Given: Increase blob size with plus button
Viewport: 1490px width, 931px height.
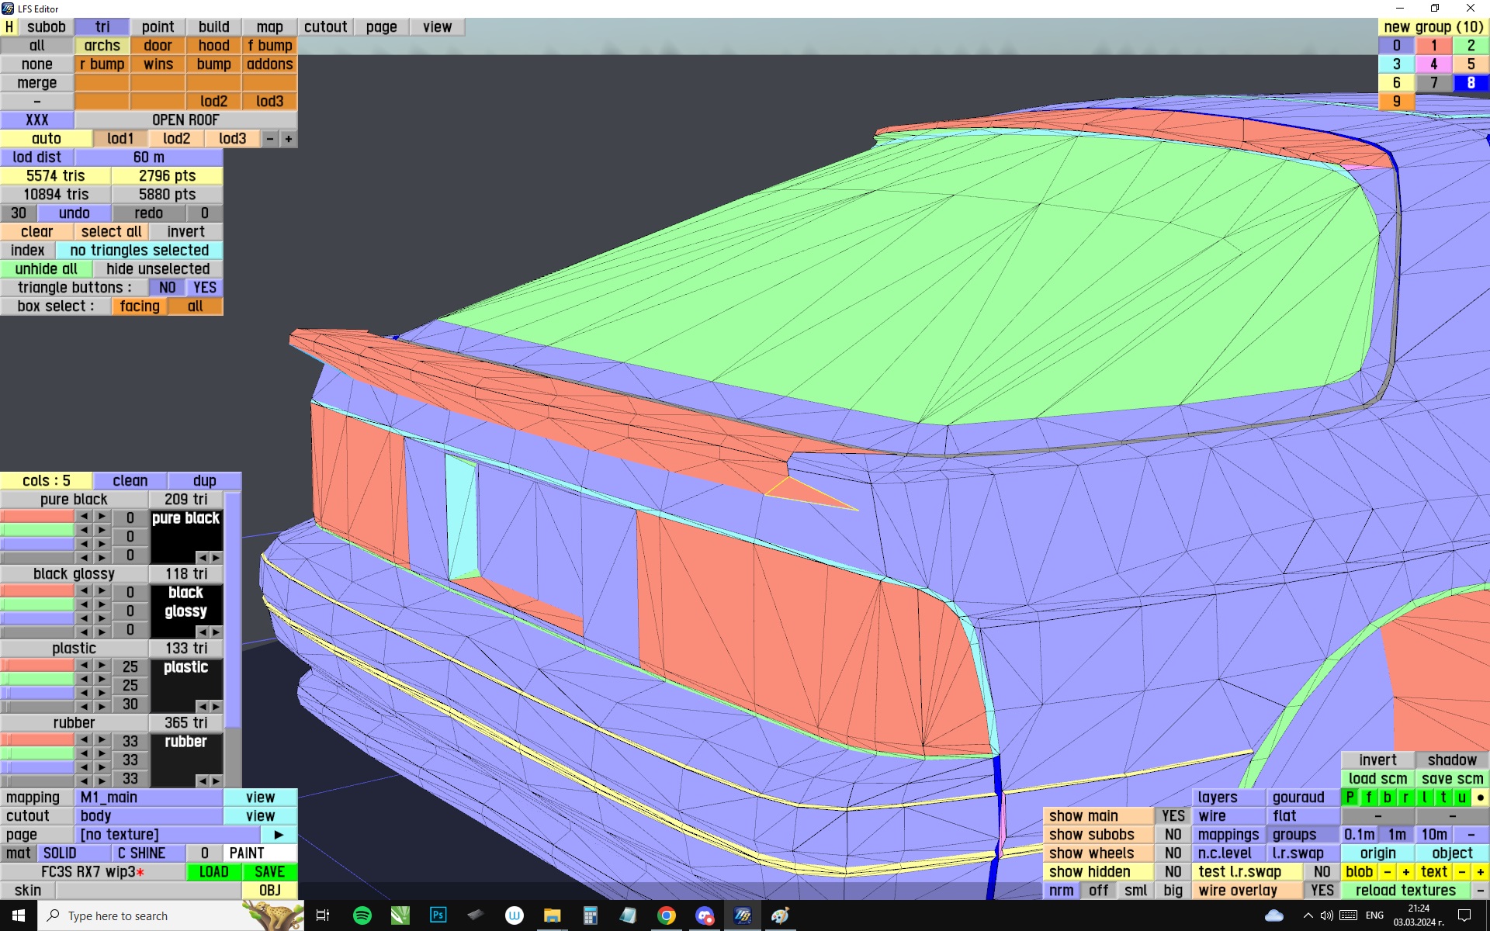Looking at the screenshot, I should (1405, 872).
